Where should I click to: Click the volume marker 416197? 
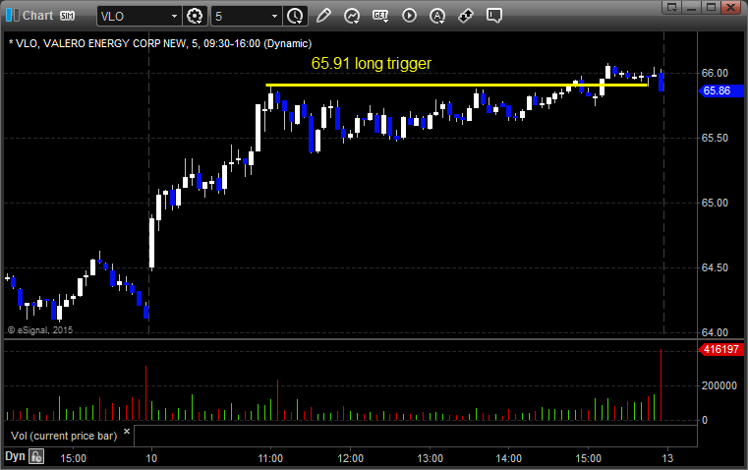point(721,349)
